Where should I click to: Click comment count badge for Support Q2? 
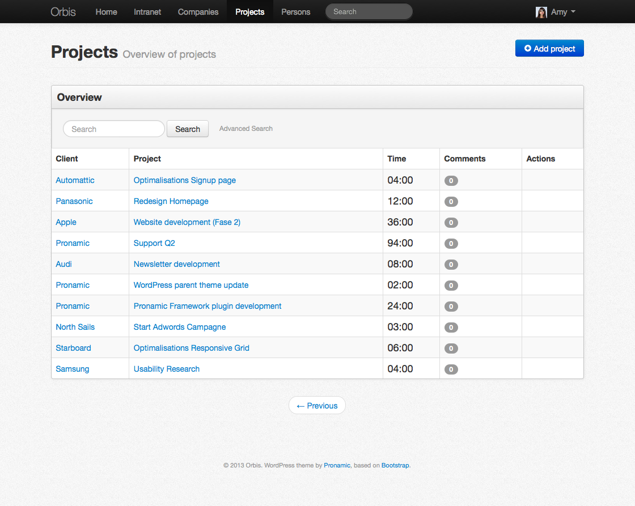click(451, 243)
